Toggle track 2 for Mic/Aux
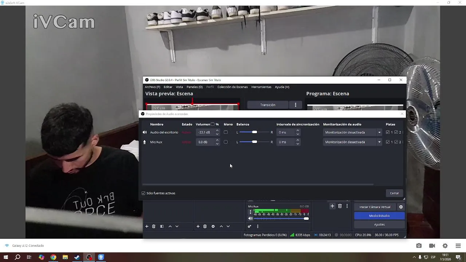 [x=396, y=142]
